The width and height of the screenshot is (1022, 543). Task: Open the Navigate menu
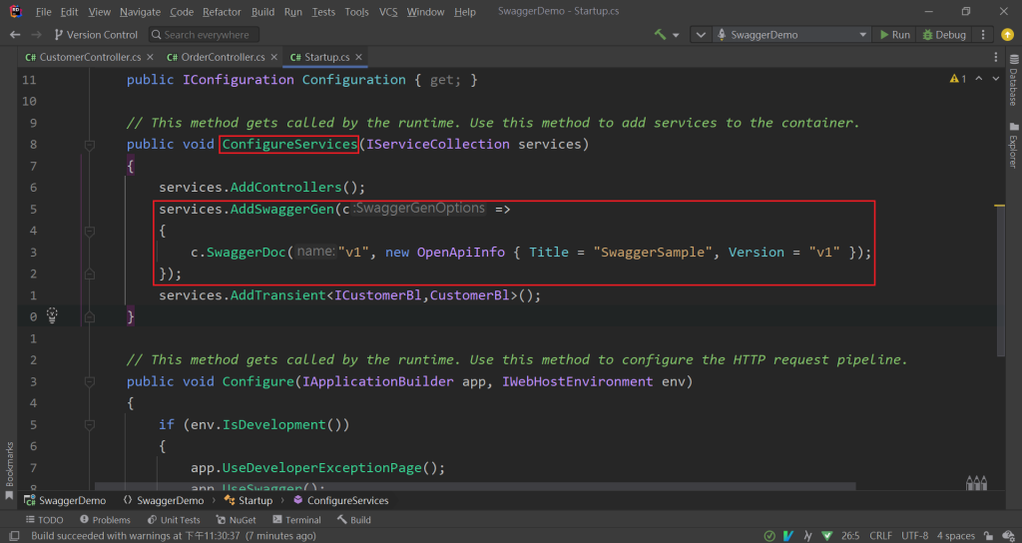click(140, 12)
